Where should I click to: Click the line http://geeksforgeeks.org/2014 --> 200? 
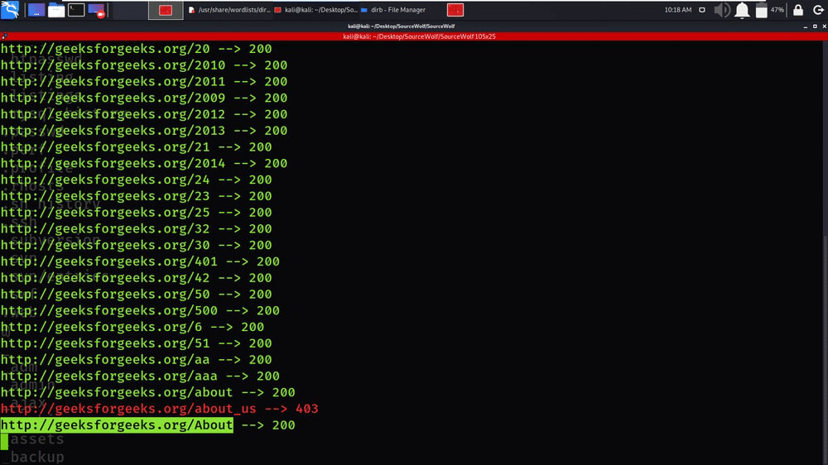[x=143, y=163]
